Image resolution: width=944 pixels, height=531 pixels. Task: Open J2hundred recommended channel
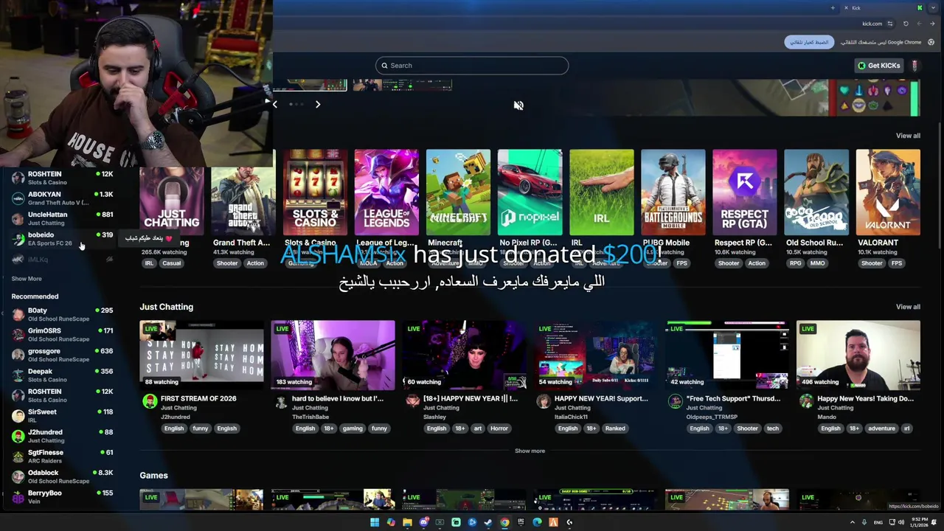(63, 436)
